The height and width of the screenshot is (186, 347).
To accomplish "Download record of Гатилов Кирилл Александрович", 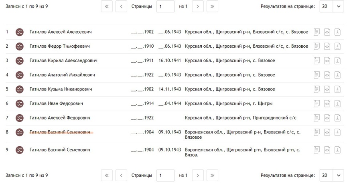I will click(x=337, y=61).
